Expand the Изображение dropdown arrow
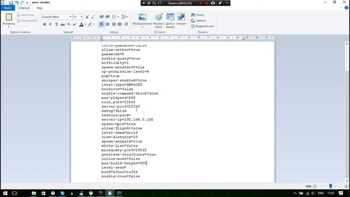The image size is (350, 197). click(x=142, y=27)
